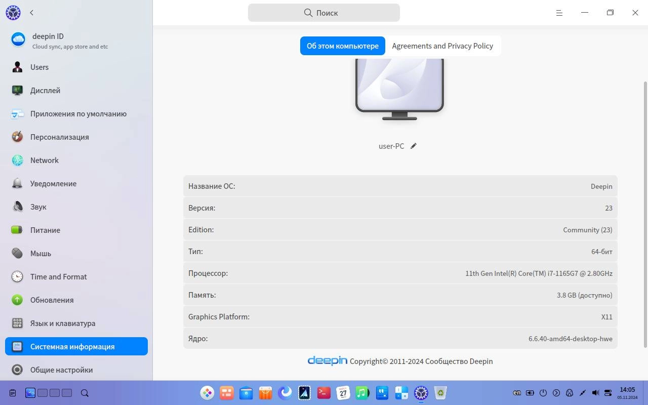Close the Control Center window
This screenshot has width=648, height=405.
[635, 13]
